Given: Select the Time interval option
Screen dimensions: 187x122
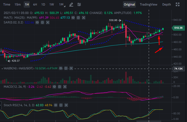Looking at the screenshot, I should (x=7, y=4).
